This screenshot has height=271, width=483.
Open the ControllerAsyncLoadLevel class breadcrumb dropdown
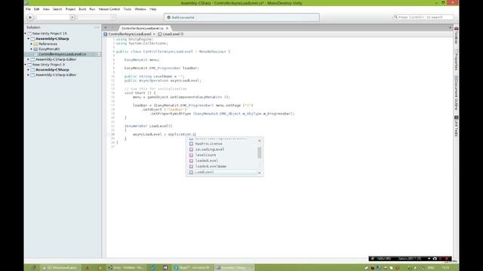click(129, 34)
